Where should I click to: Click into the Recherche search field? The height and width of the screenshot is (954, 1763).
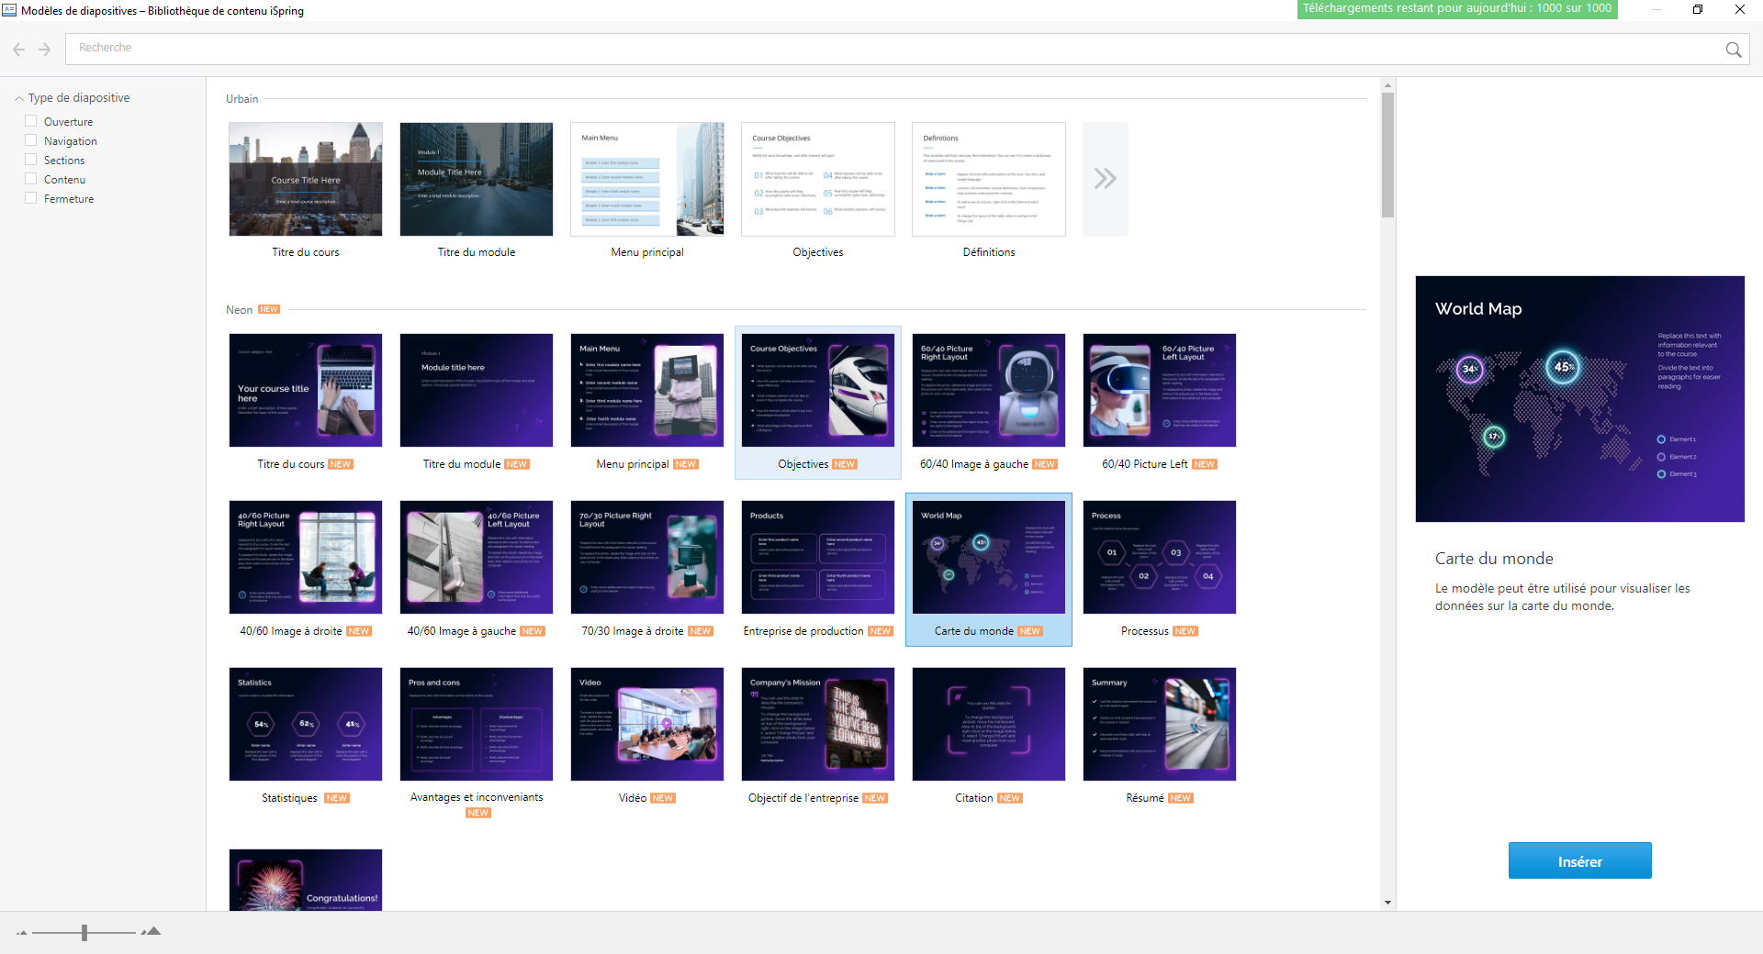pos(891,49)
